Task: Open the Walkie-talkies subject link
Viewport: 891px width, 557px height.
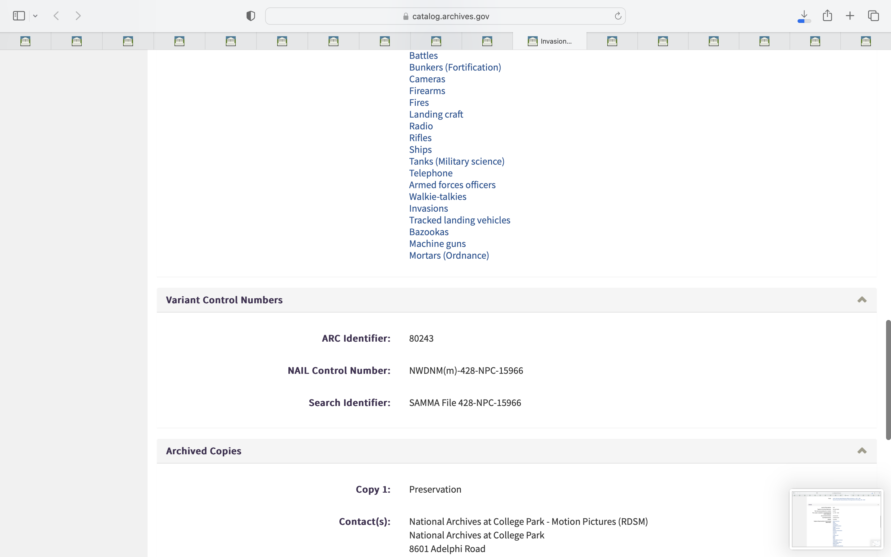Action: 437,197
